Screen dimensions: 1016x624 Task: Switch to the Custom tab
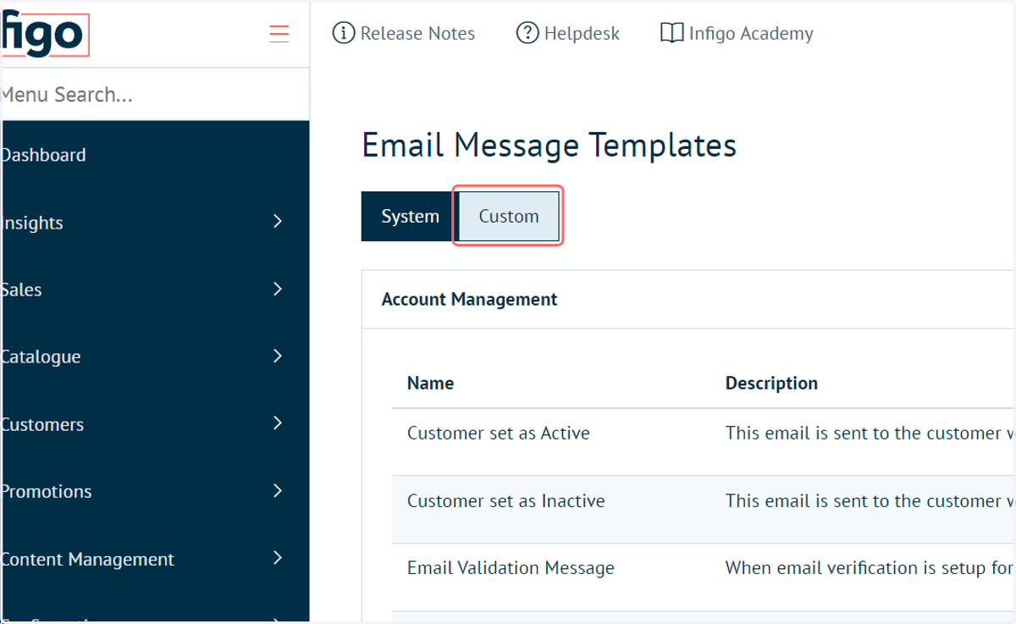pos(509,217)
